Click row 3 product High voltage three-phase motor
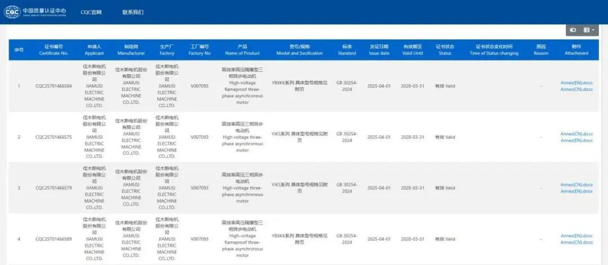 pyautogui.click(x=242, y=188)
